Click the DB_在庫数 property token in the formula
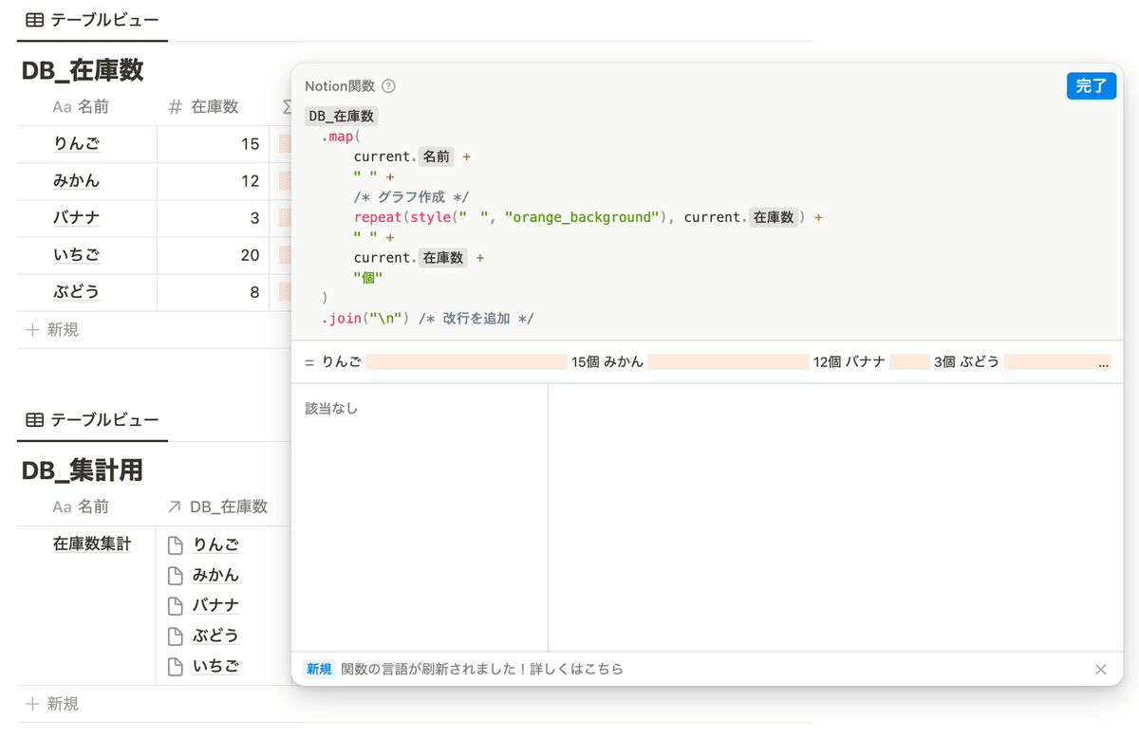 tap(342, 117)
